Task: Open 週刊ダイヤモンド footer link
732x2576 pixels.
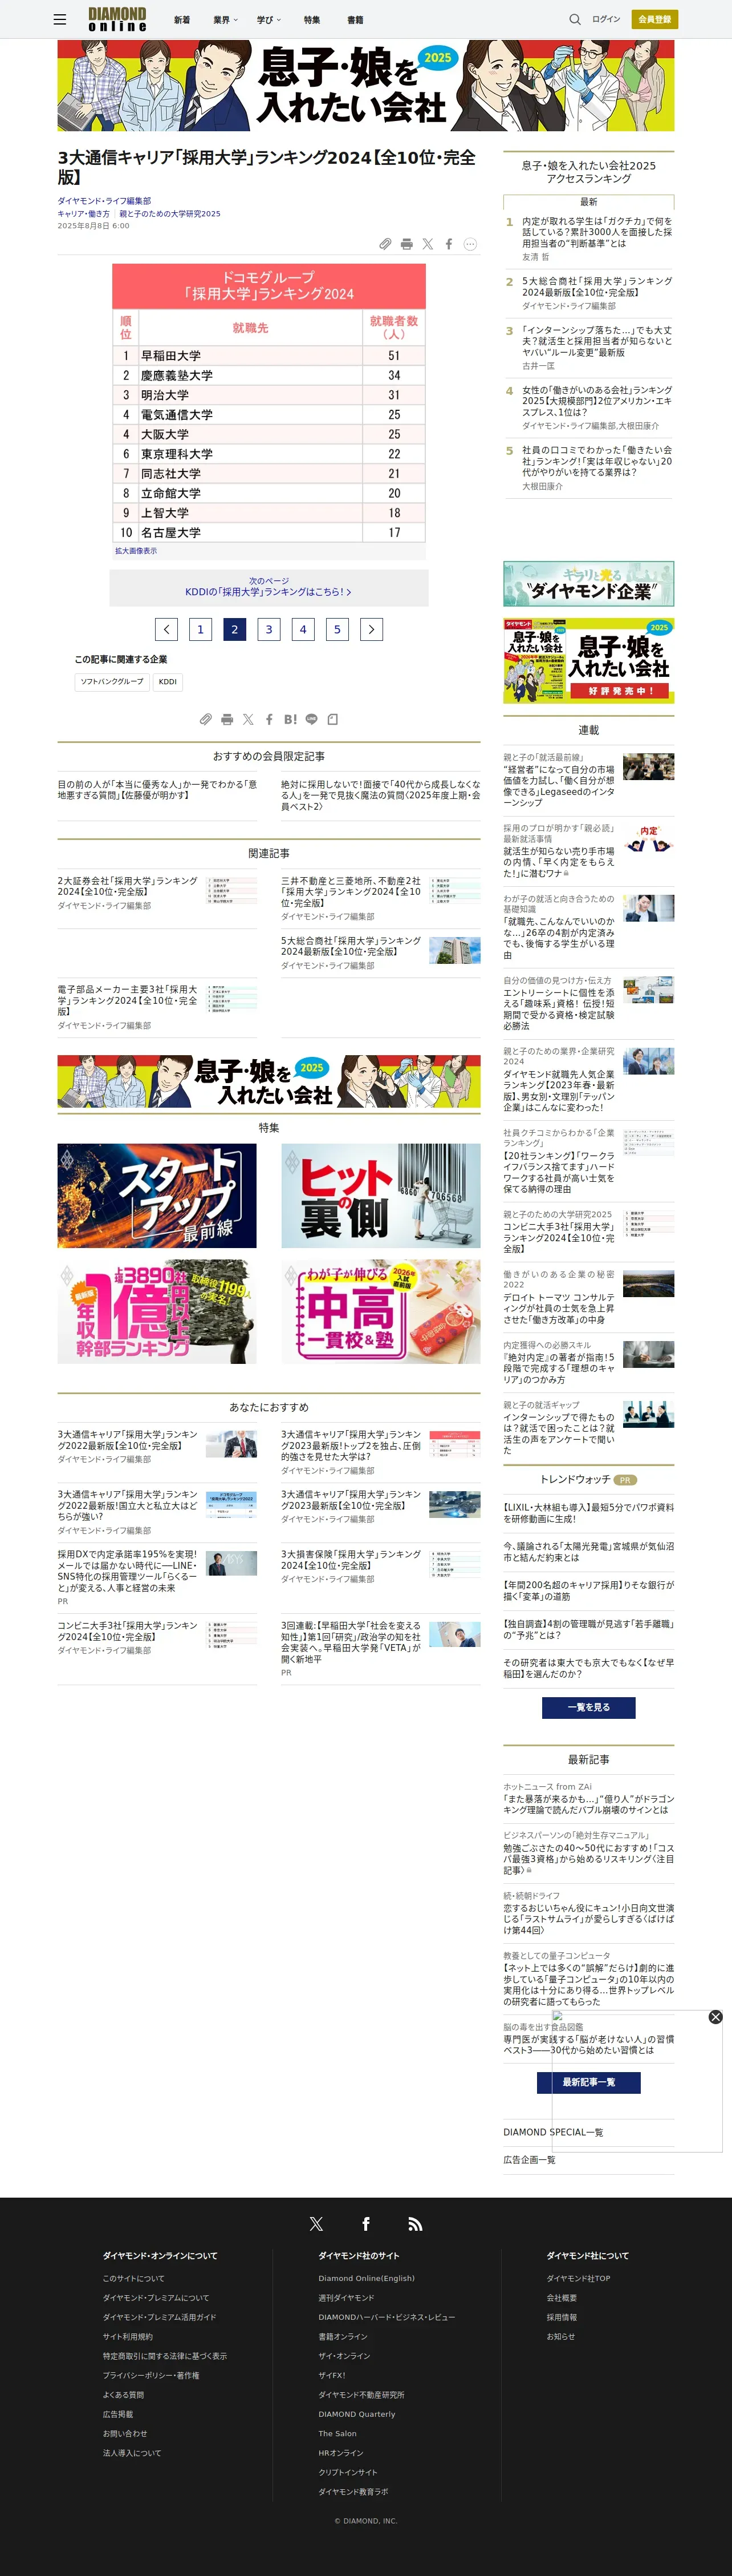Action: [x=347, y=2298]
